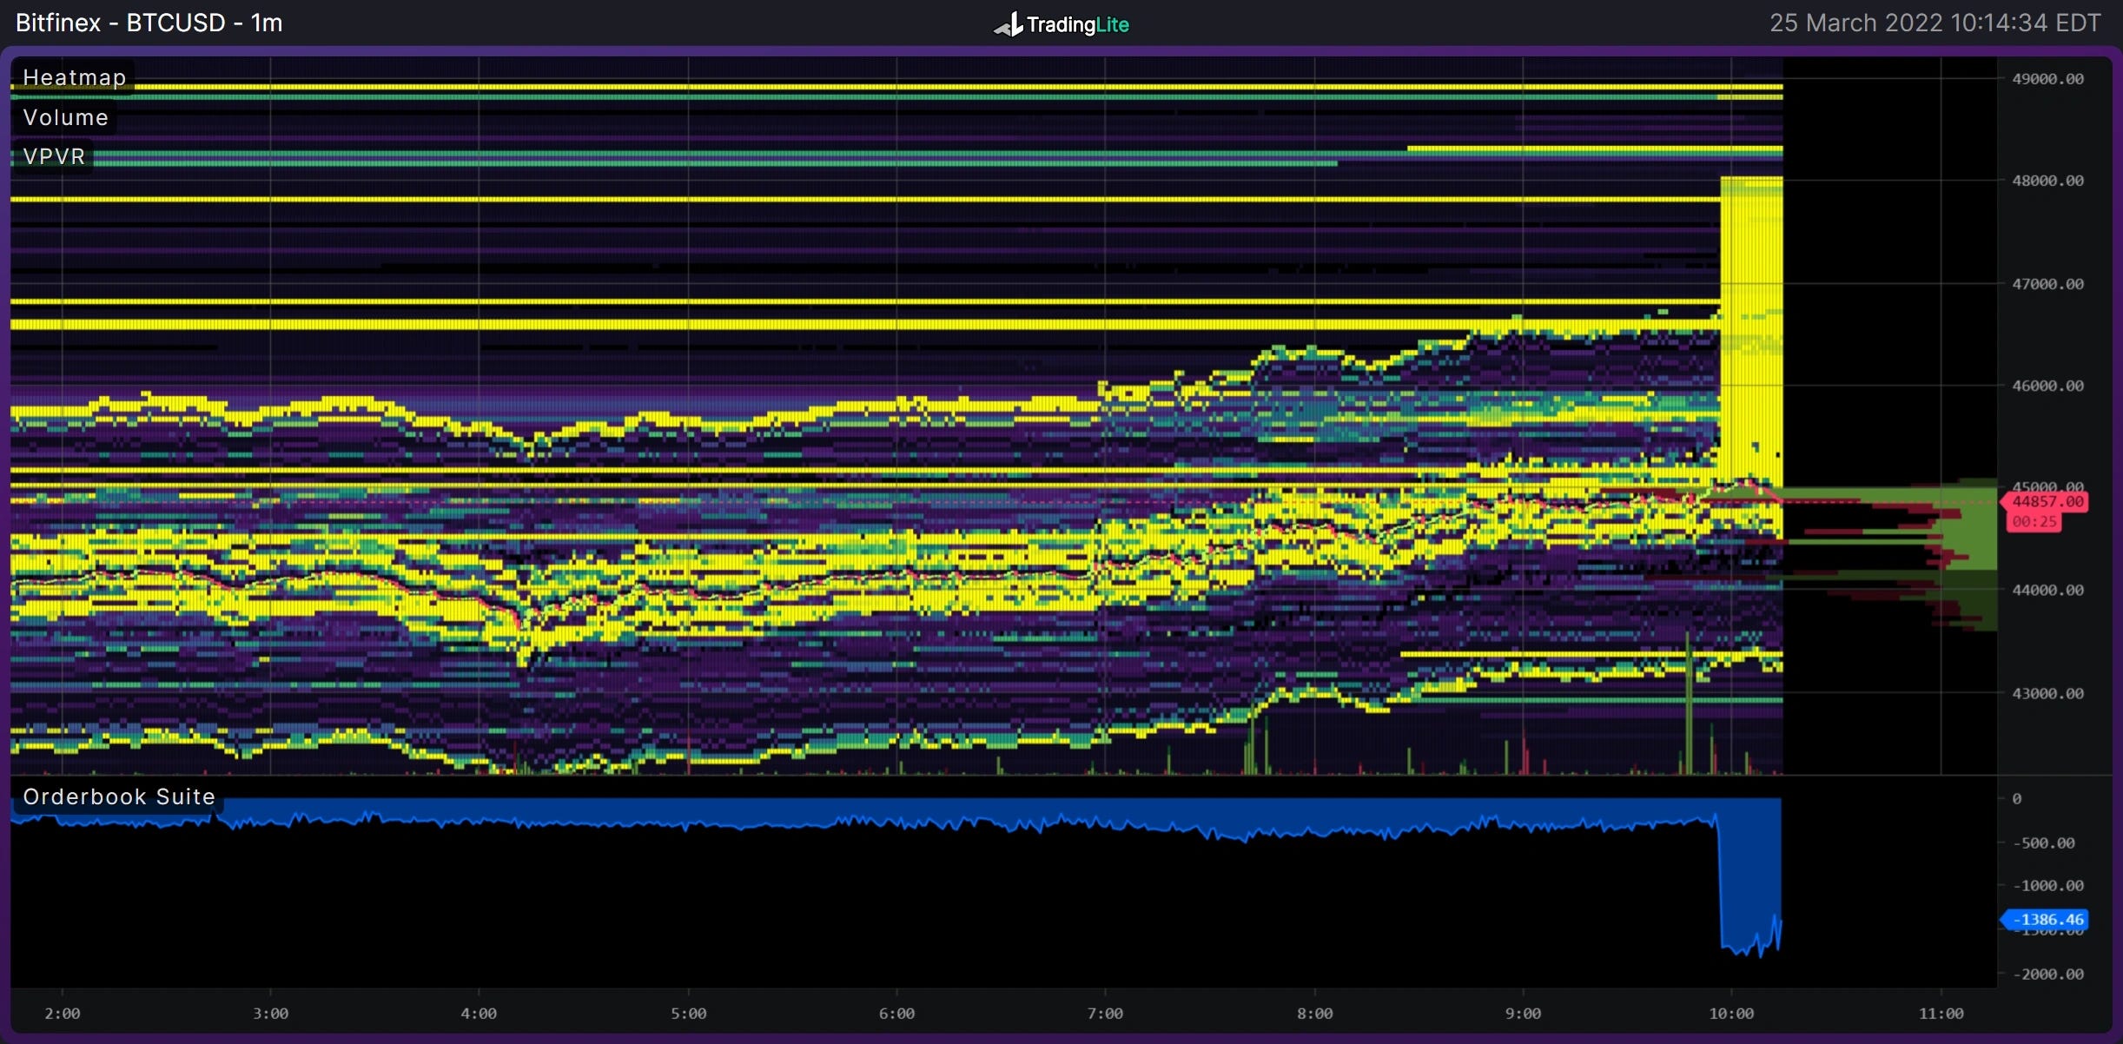Click the 11:00 time axis label
The image size is (2123, 1044).
coord(1941,1014)
